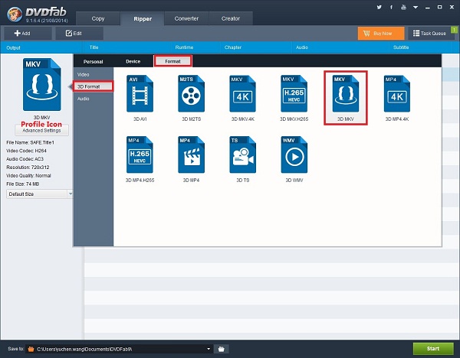Open Advanced Settings
The height and width of the screenshot is (358, 460).
[41, 130]
